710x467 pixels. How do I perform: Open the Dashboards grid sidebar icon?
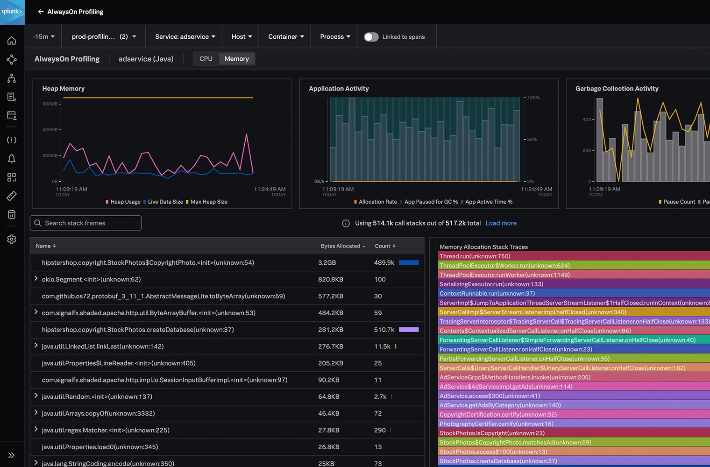[12, 177]
